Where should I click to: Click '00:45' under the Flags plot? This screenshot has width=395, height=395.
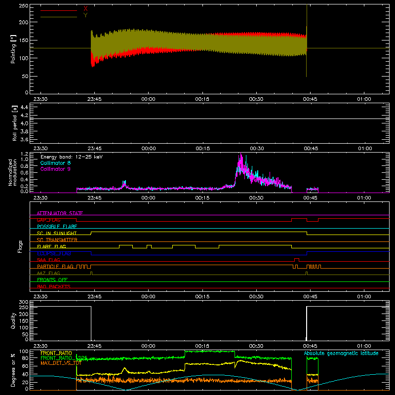click(311, 297)
